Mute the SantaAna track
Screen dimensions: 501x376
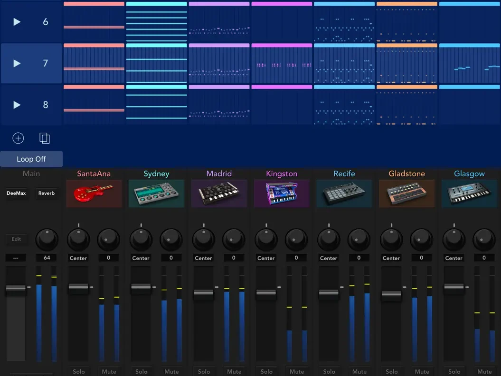pyautogui.click(x=109, y=372)
